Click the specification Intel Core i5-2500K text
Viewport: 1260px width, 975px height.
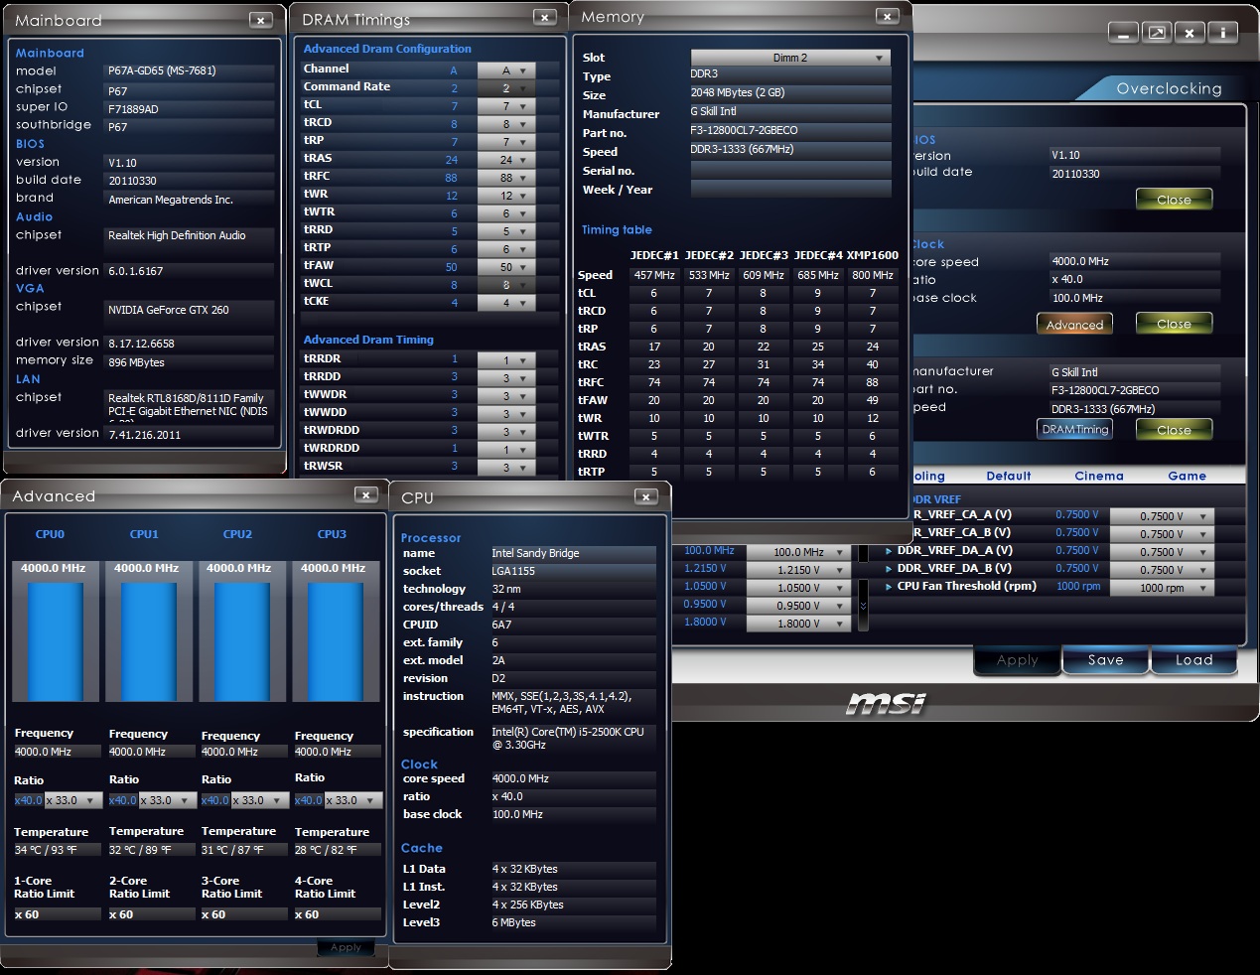tap(568, 738)
